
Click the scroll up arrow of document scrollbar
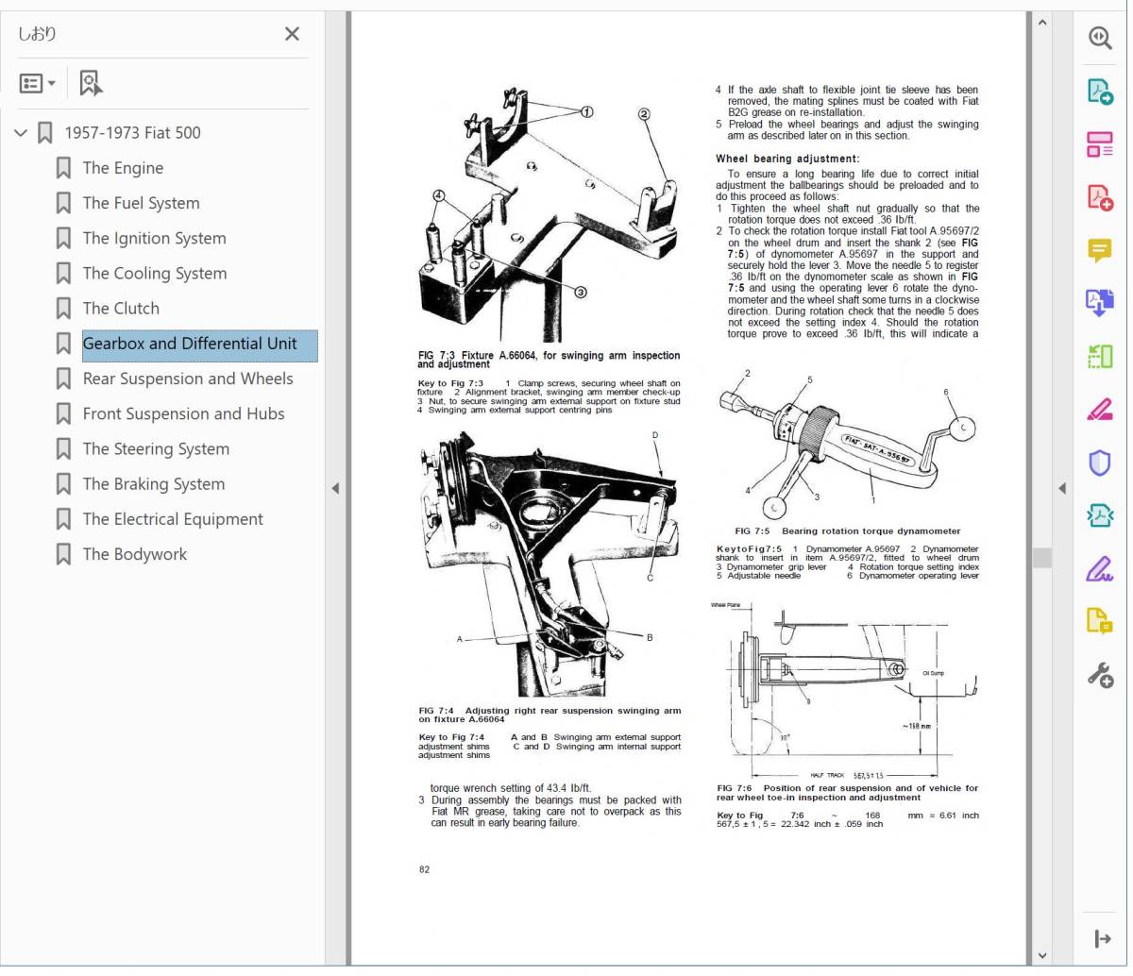coord(1042,22)
